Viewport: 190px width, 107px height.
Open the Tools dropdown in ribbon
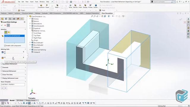click(103, 10)
